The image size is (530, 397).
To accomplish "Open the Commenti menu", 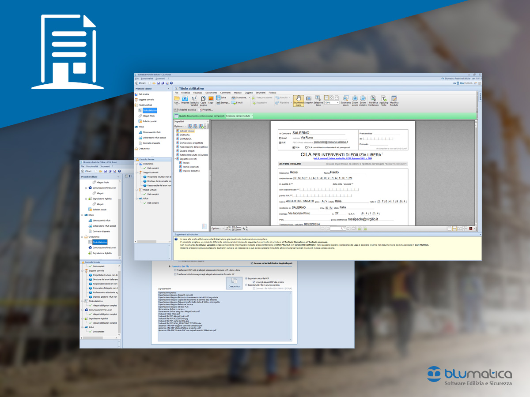I will (225, 93).
